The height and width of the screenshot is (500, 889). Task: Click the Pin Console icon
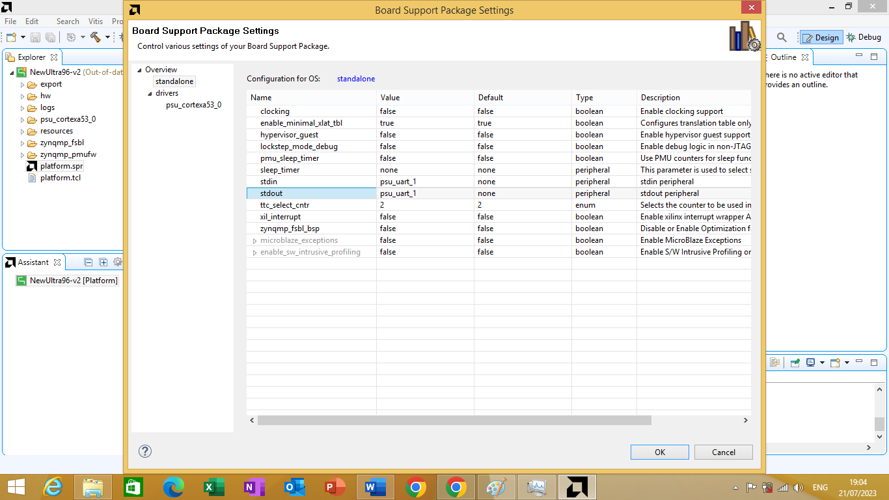795,363
